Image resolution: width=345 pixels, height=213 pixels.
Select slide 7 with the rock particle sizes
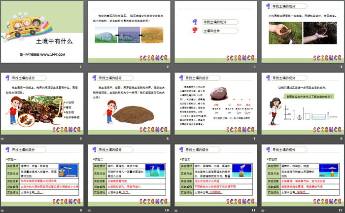[x=216, y=104]
